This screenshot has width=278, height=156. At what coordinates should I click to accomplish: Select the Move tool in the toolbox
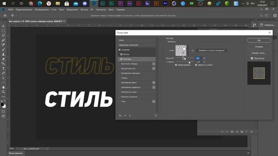tap(3, 26)
